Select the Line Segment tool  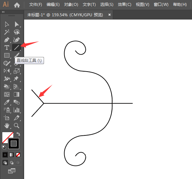tap(17, 48)
